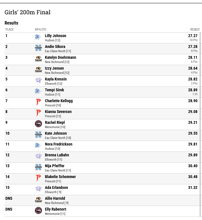Click Tigers logo beside Allie Harrold
The image size is (202, 220).
coord(38,200)
